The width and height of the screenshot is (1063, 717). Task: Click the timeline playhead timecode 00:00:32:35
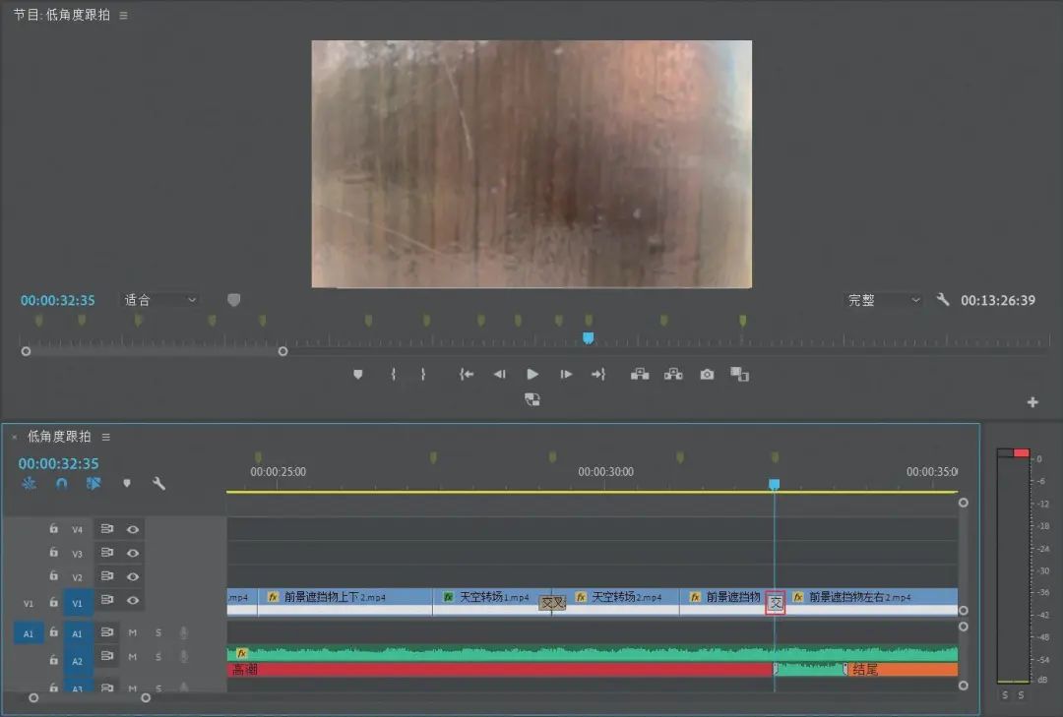58,463
